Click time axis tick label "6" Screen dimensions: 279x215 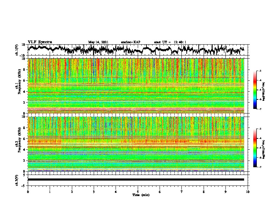pos(160,192)
